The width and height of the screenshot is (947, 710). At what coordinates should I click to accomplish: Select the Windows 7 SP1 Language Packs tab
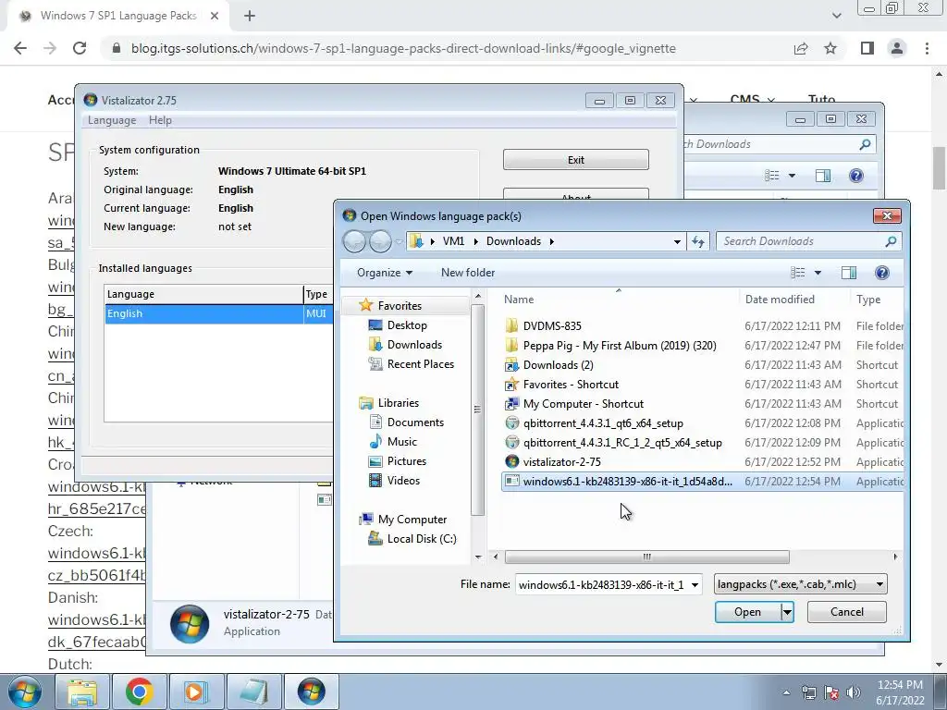tap(117, 16)
